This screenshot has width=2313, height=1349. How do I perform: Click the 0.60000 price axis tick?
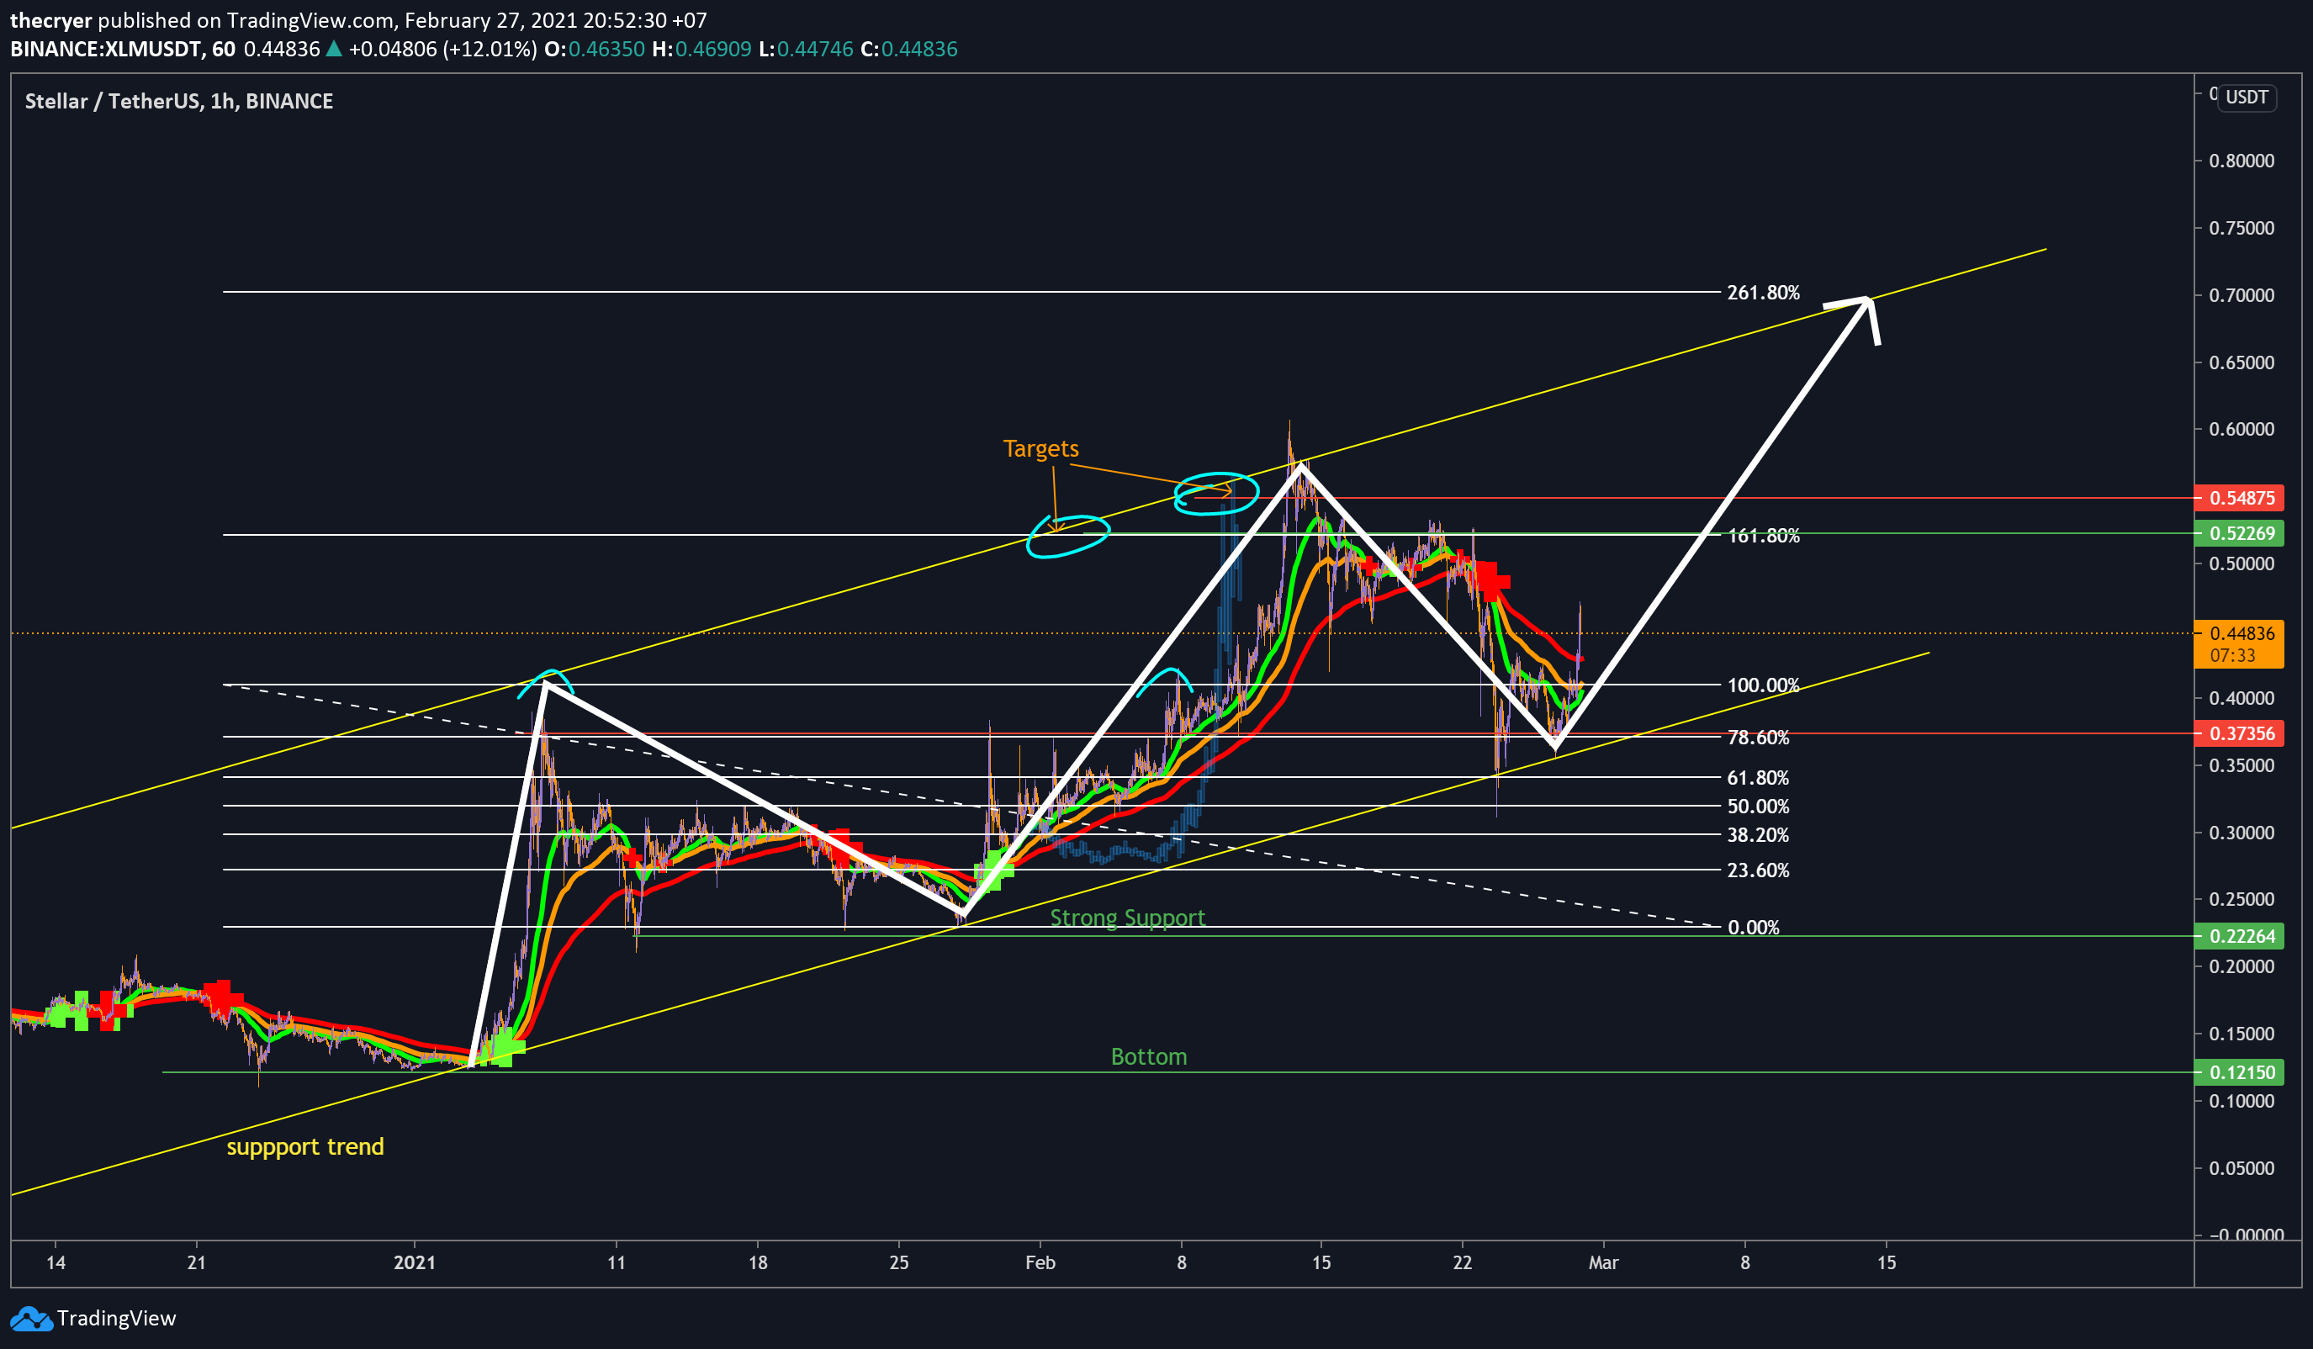pyautogui.click(x=2242, y=430)
